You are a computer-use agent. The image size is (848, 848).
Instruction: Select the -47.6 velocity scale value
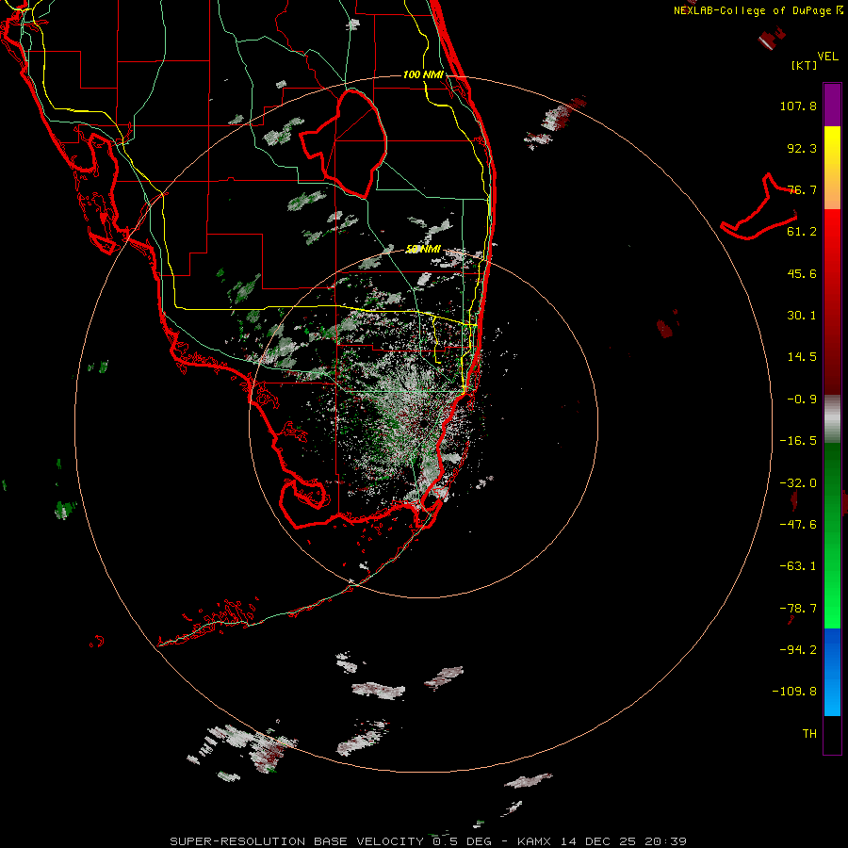point(798,525)
